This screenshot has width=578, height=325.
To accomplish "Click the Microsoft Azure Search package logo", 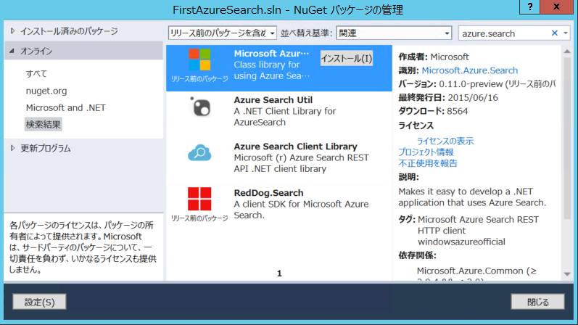I will click(199, 59).
